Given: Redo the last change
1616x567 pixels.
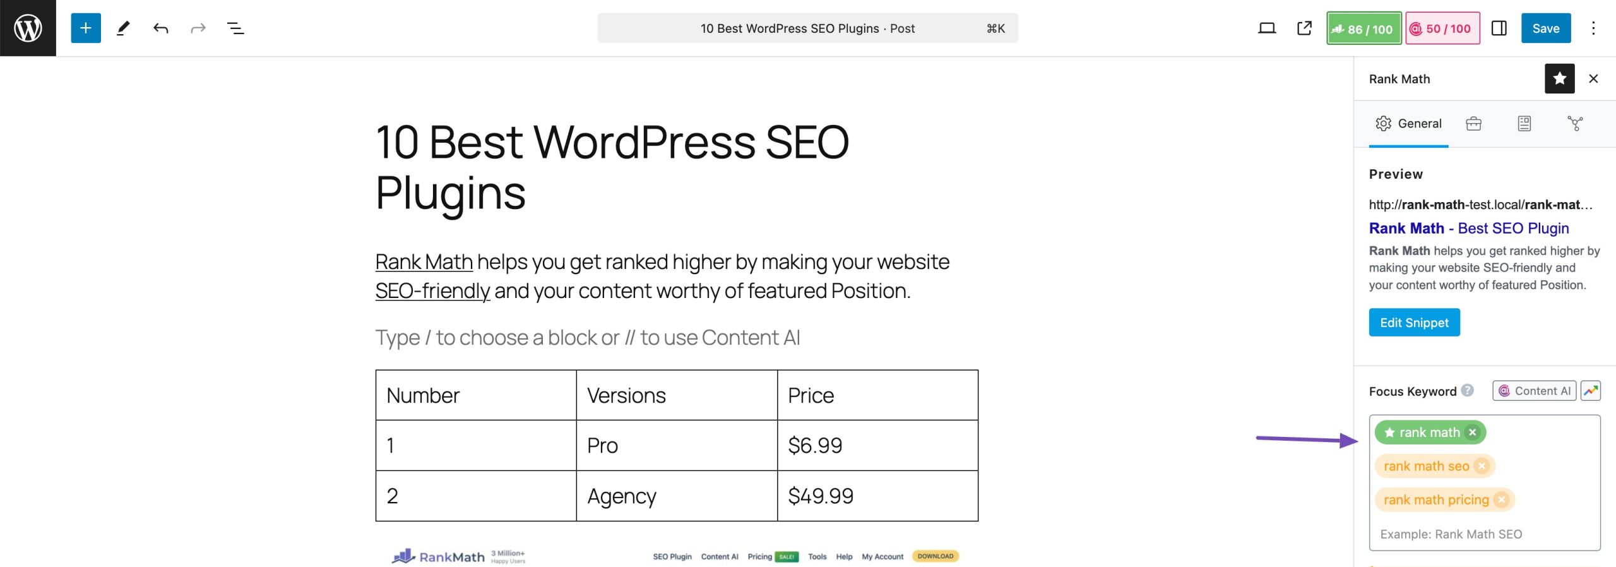Looking at the screenshot, I should tap(197, 28).
